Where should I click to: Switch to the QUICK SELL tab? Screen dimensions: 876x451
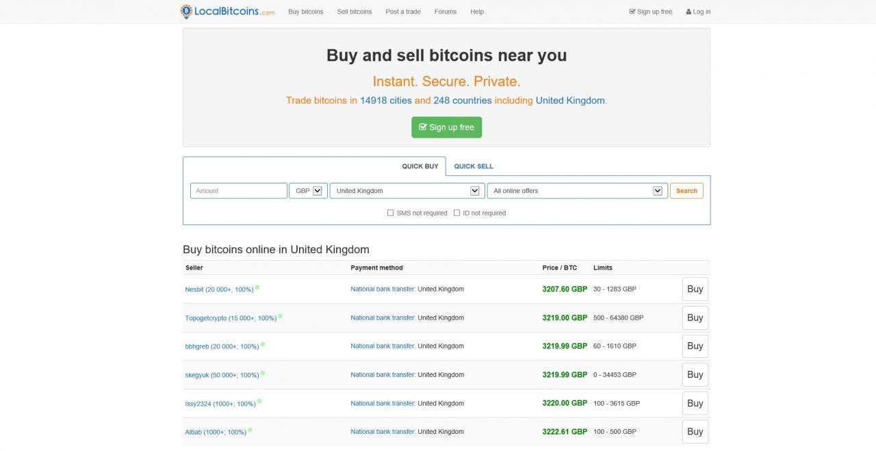point(474,166)
